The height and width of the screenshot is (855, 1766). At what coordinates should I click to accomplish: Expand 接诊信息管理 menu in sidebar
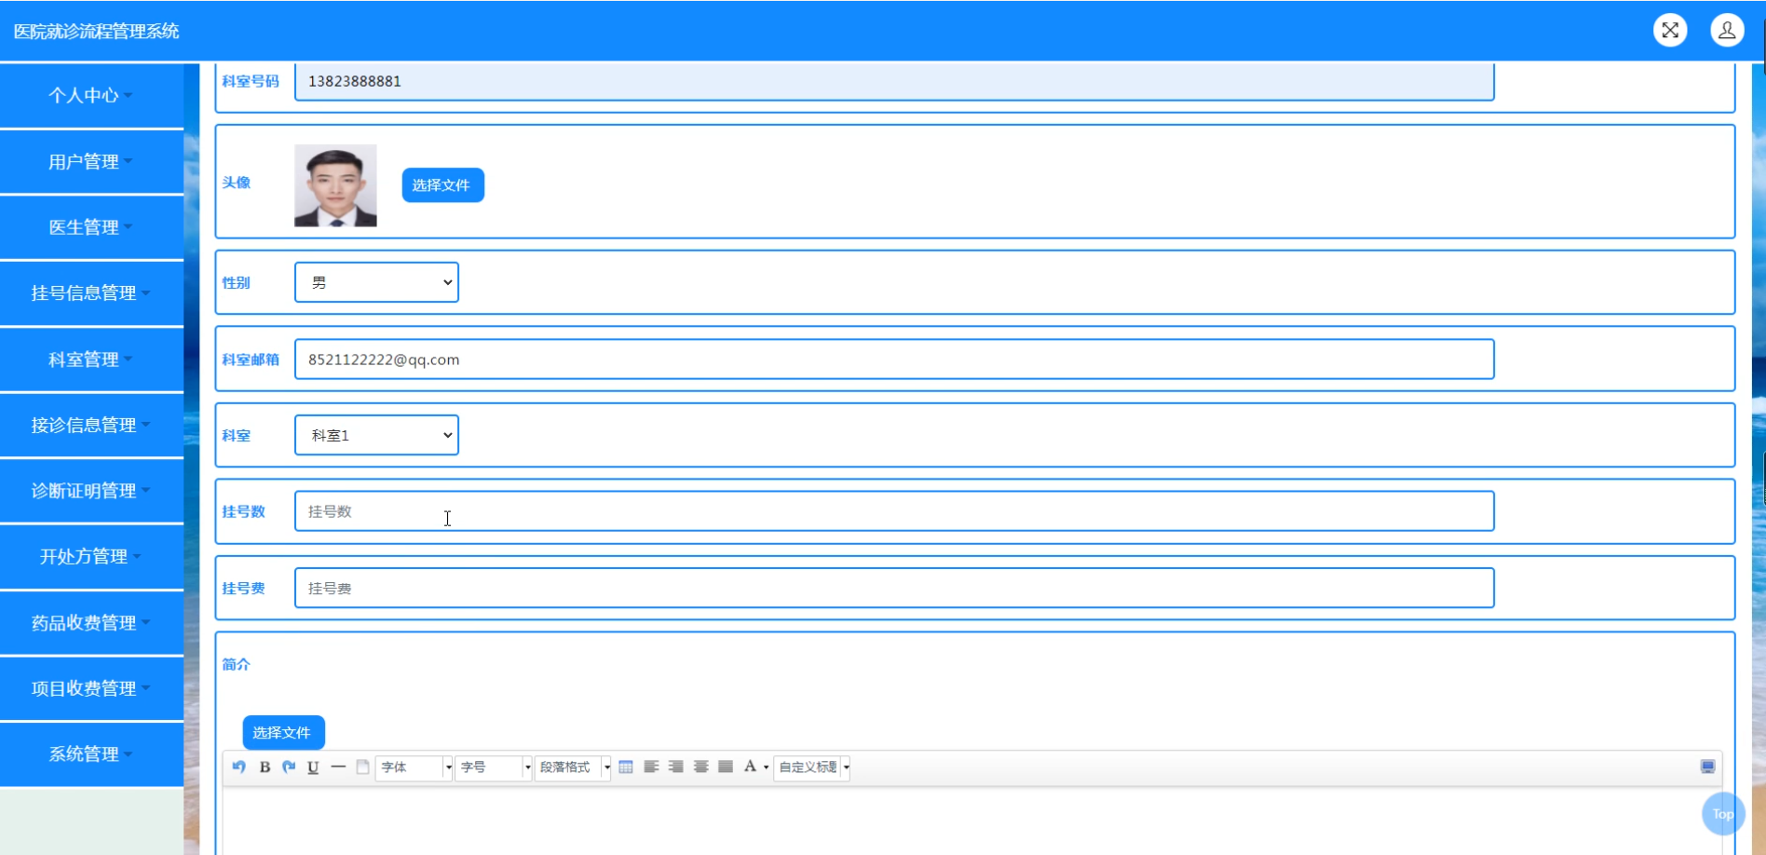click(x=91, y=426)
